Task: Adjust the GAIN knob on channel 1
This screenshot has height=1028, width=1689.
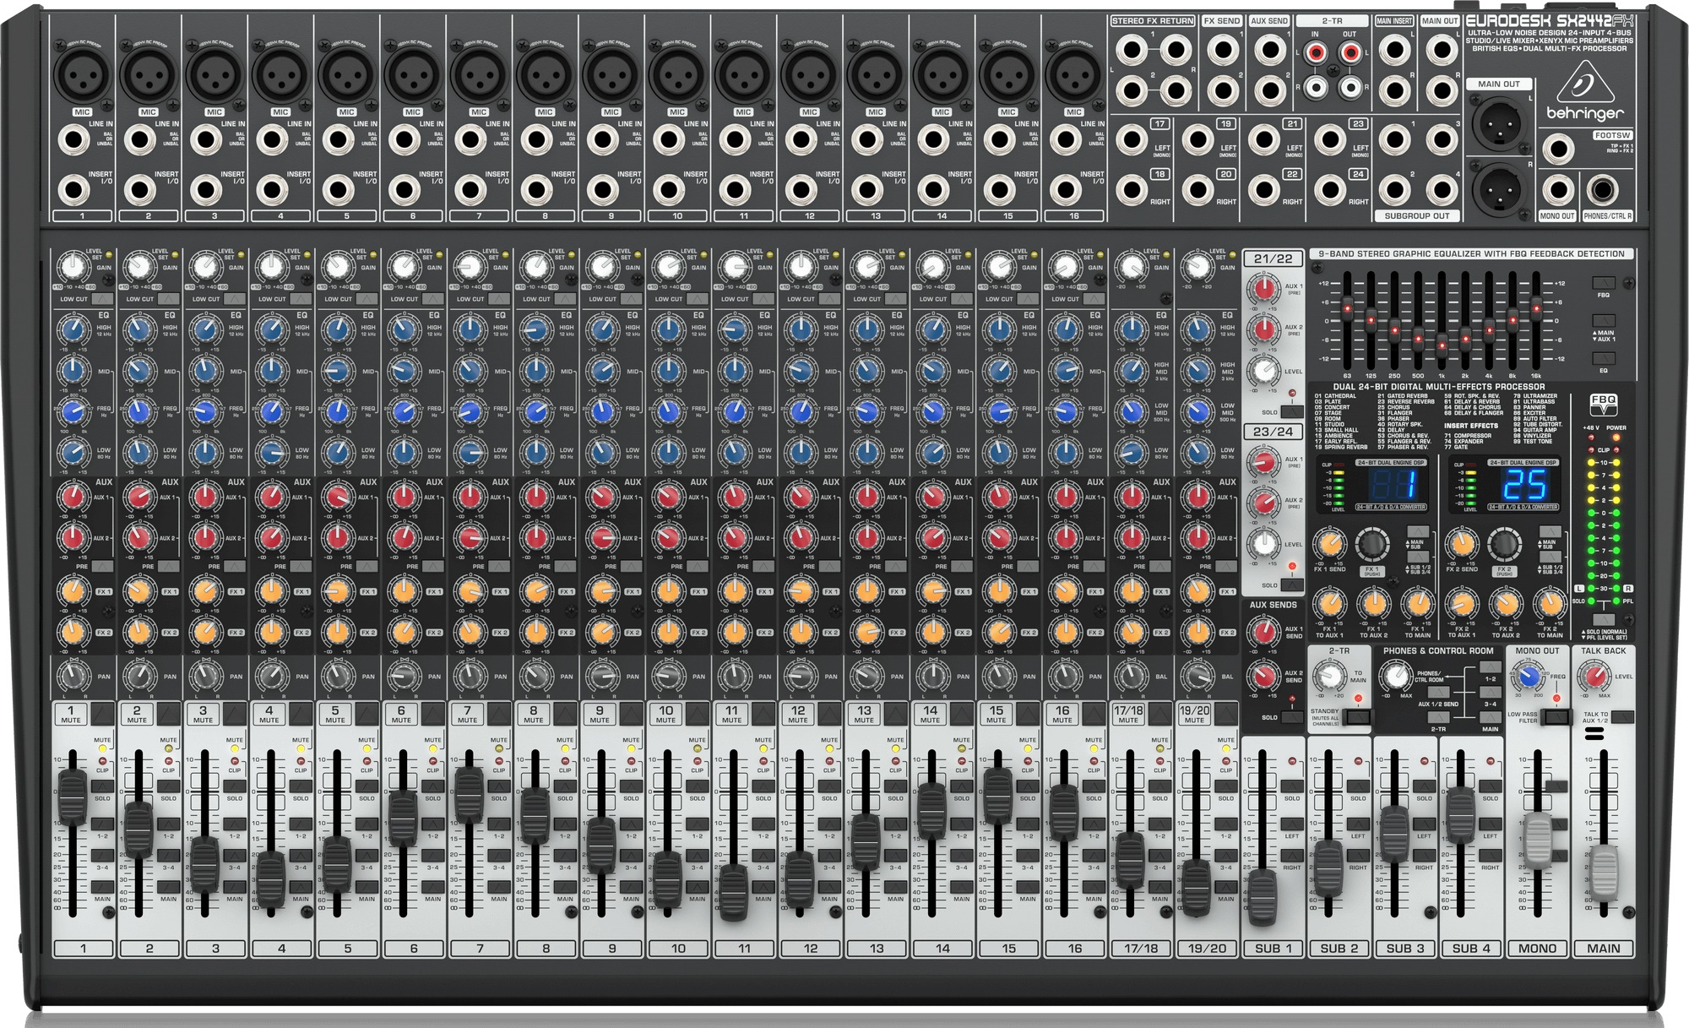Action: (74, 266)
